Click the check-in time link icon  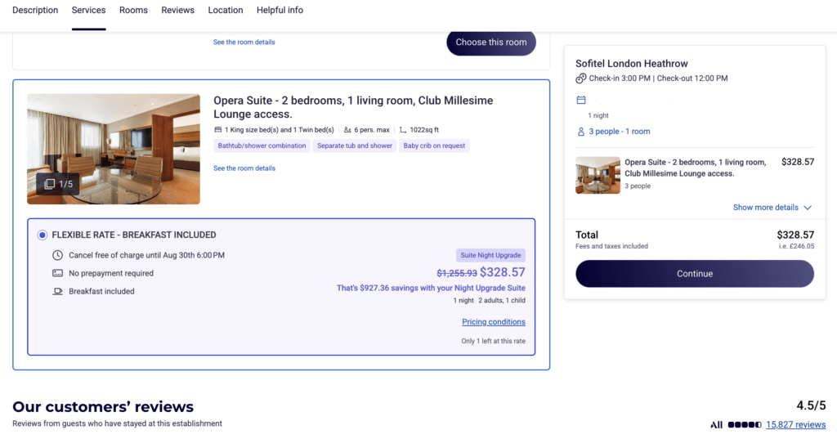[x=581, y=78]
